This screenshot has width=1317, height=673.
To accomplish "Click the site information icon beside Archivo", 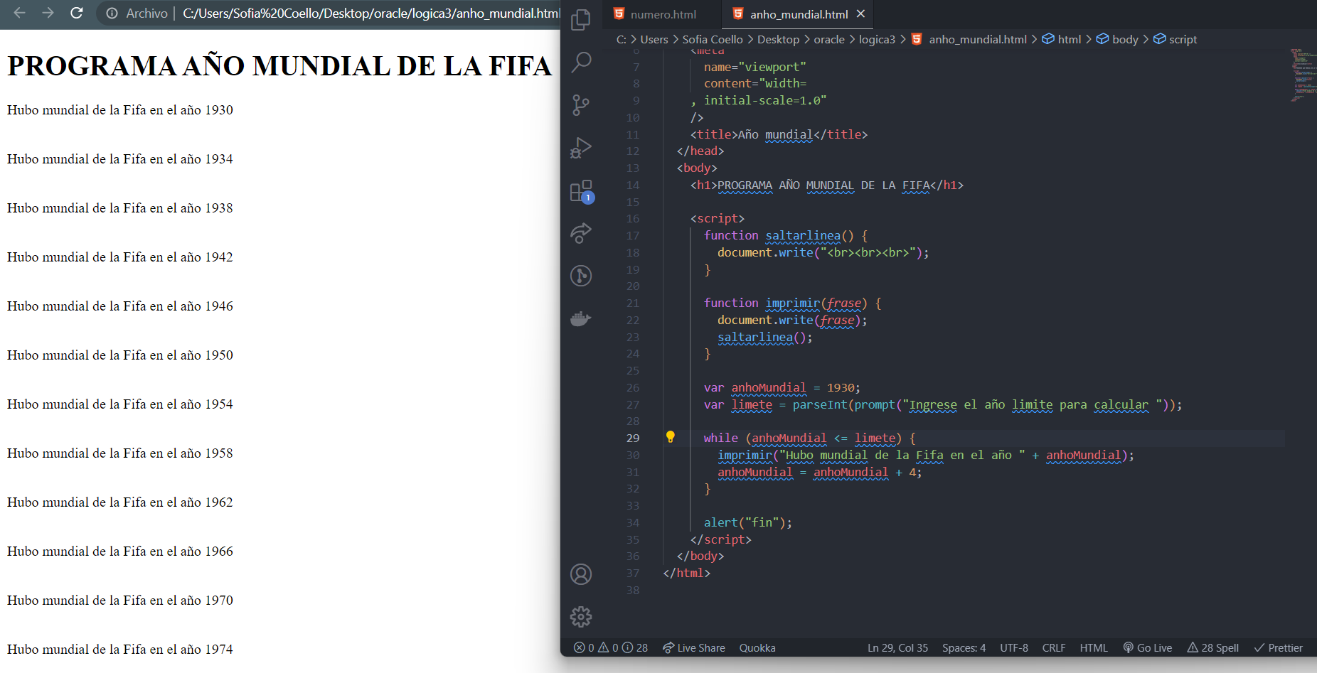I will (112, 14).
